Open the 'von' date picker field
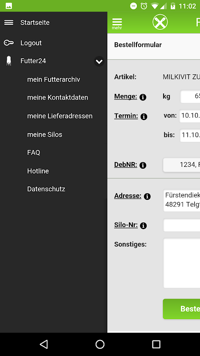Screen dimensions: 200x356 (x=190, y=116)
